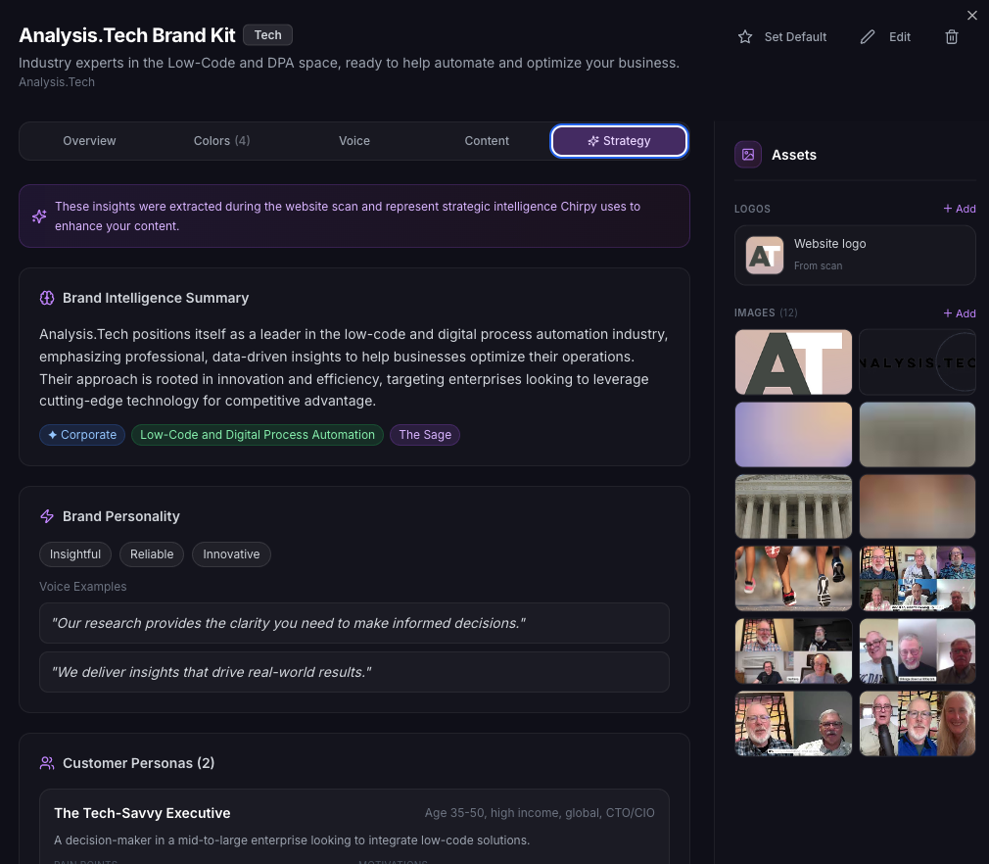The width and height of the screenshot is (989, 864).
Task: Click the Tech category badge
Action: coord(267,34)
